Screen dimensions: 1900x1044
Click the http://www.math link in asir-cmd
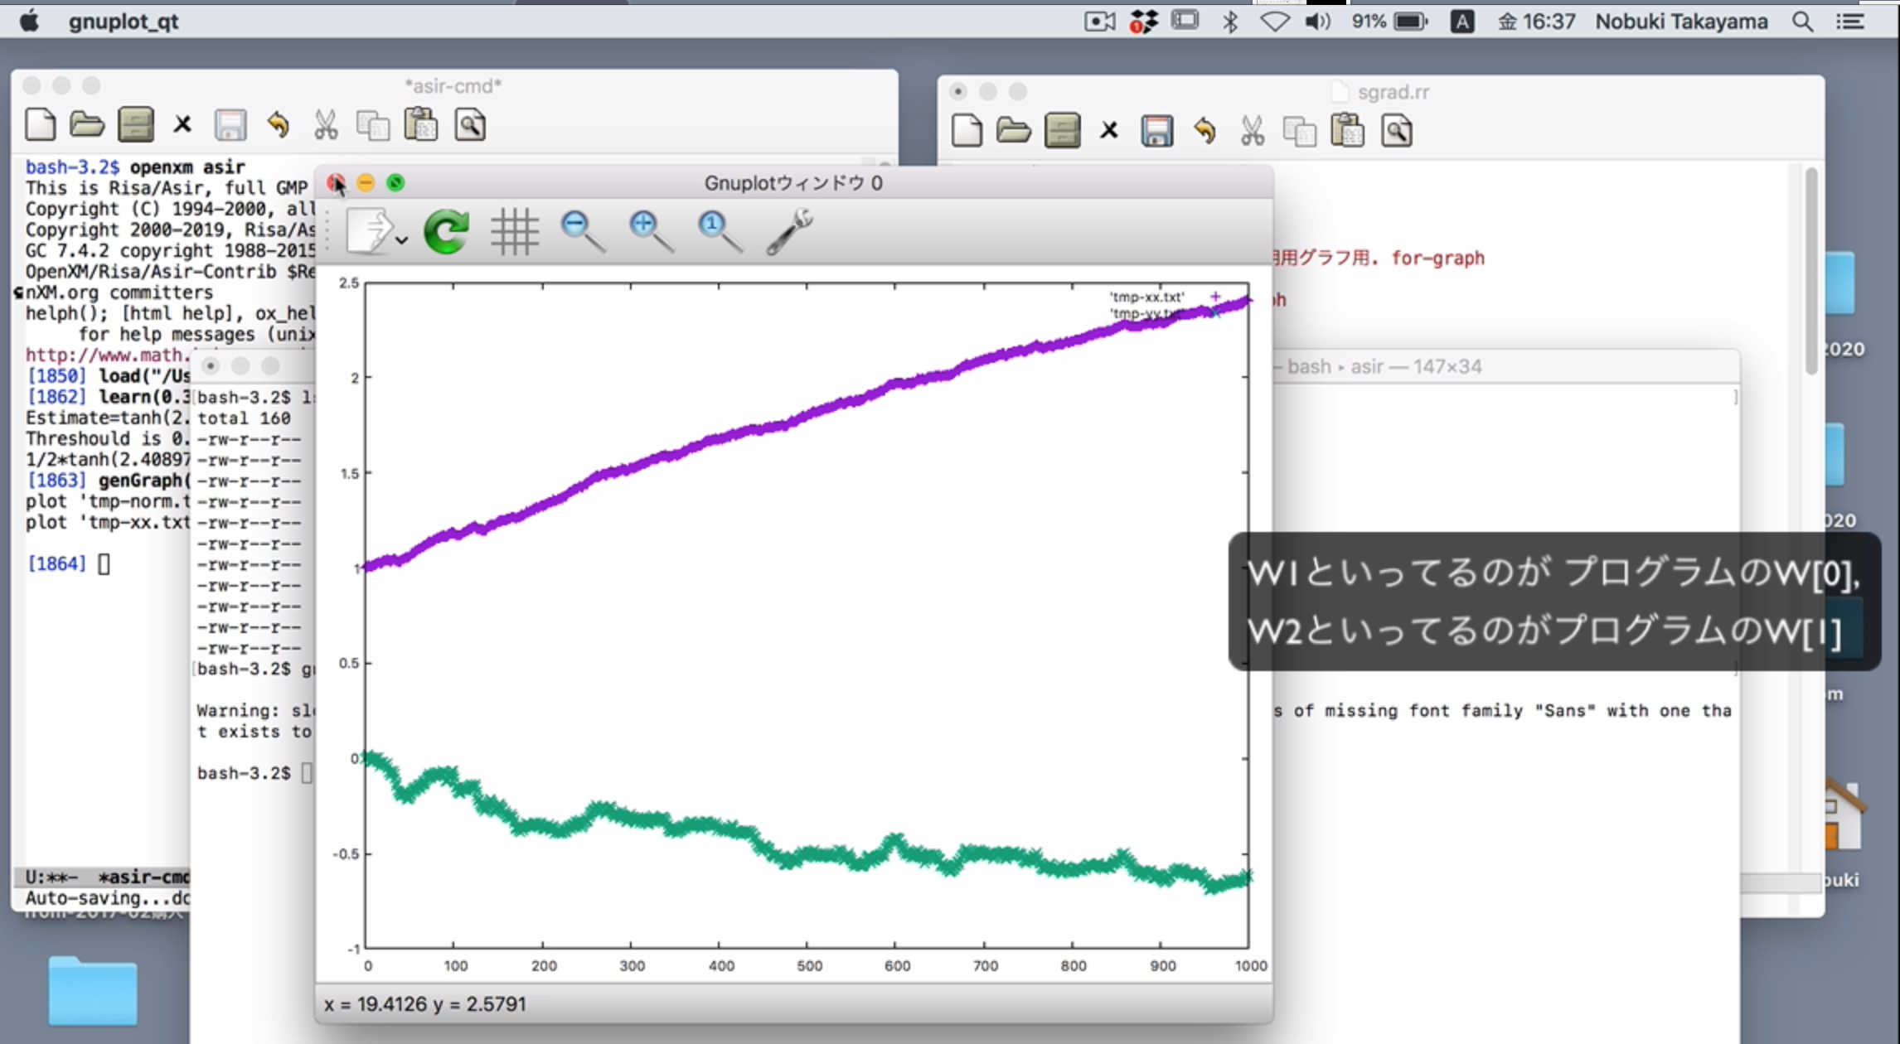click(x=108, y=355)
